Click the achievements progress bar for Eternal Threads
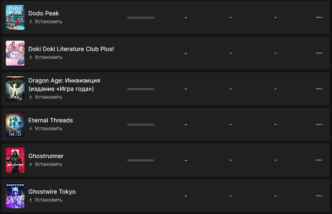This screenshot has width=332, height=214. [x=141, y=124]
